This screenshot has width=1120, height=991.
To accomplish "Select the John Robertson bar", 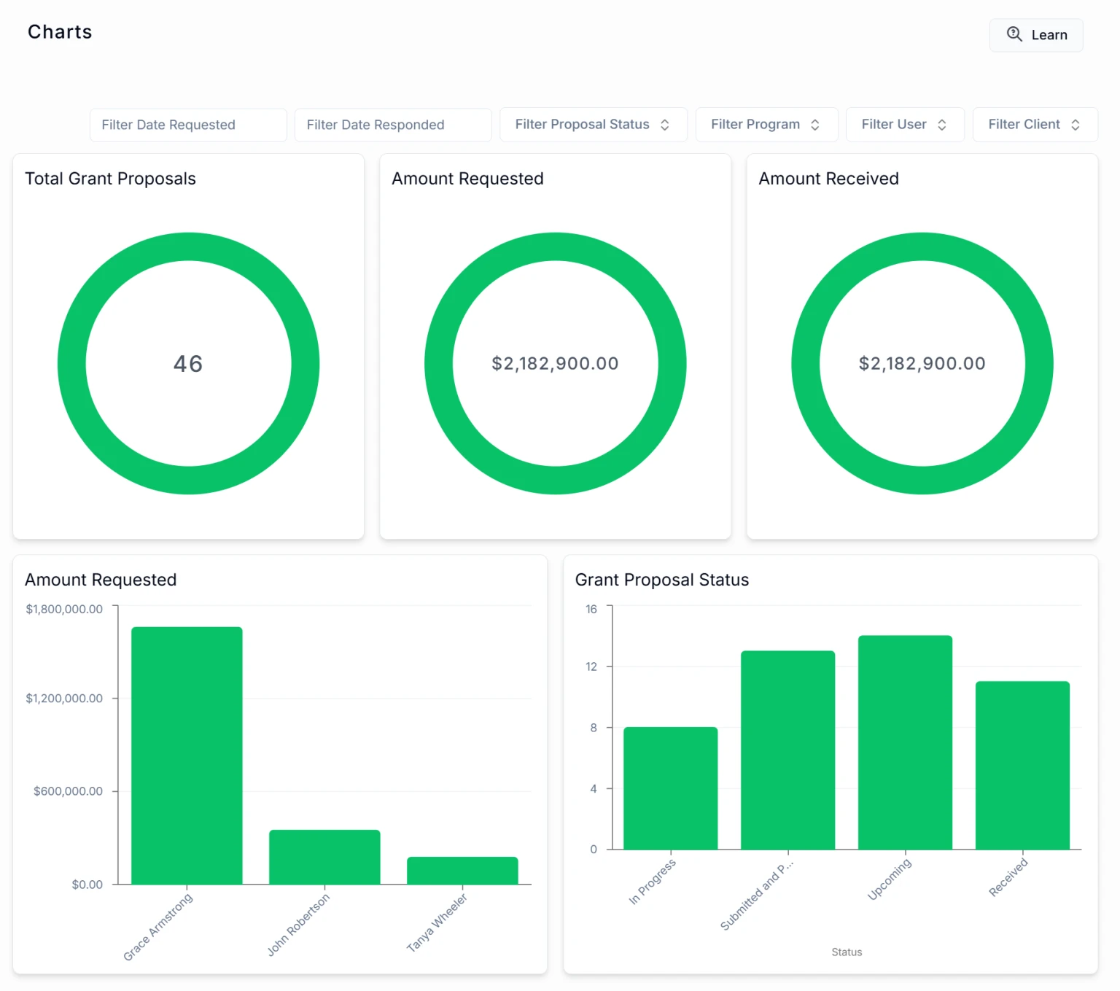I will (x=324, y=857).
